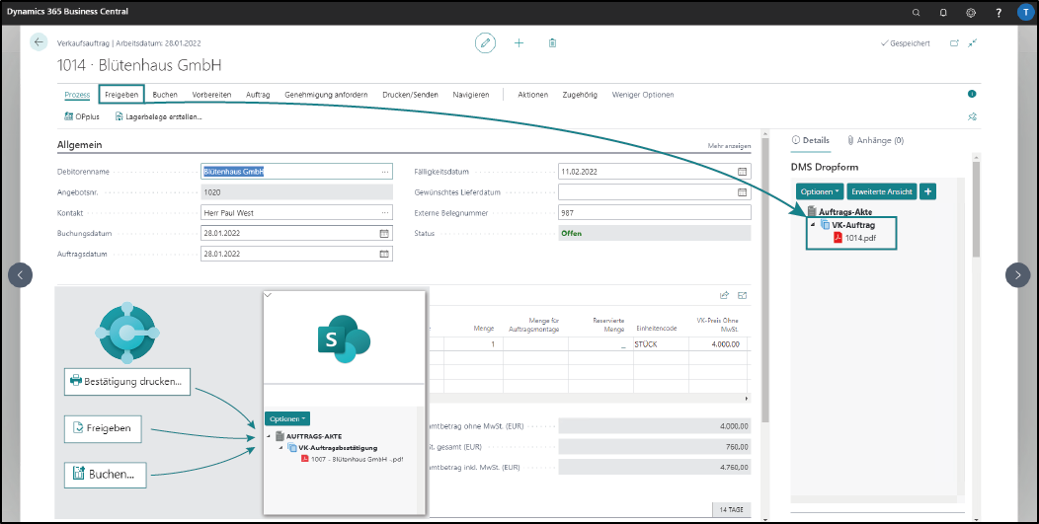Collapse the VK-Auftrag tree node
This screenshot has width=1039, height=524.
pyautogui.click(x=813, y=225)
